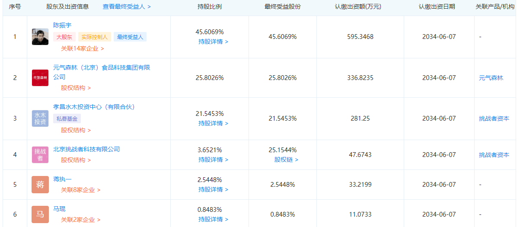Open 元气森林（北京）食品科技集团有限公司 link
The height and width of the screenshot is (227, 520).
[x=102, y=72]
